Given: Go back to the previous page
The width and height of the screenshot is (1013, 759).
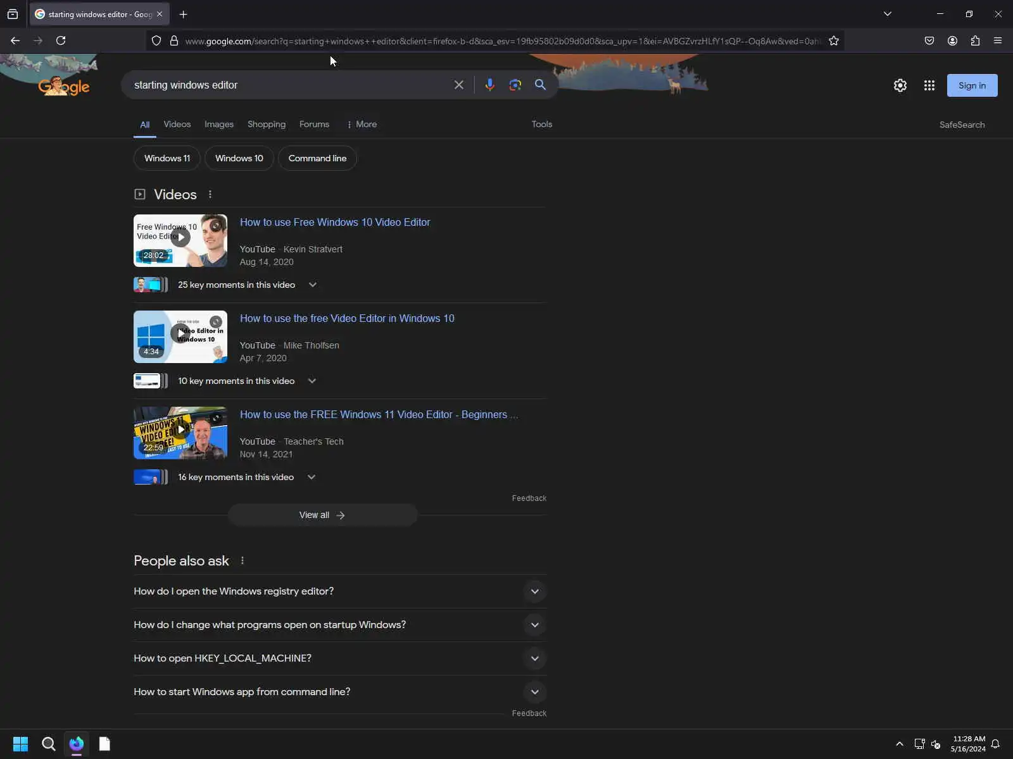Looking at the screenshot, I should (15, 40).
